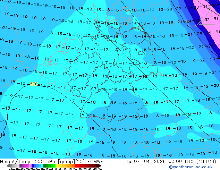The height and width of the screenshot is (170, 220).
Task: Click the -54 value on the legend scale
Action: coord(11,169)
